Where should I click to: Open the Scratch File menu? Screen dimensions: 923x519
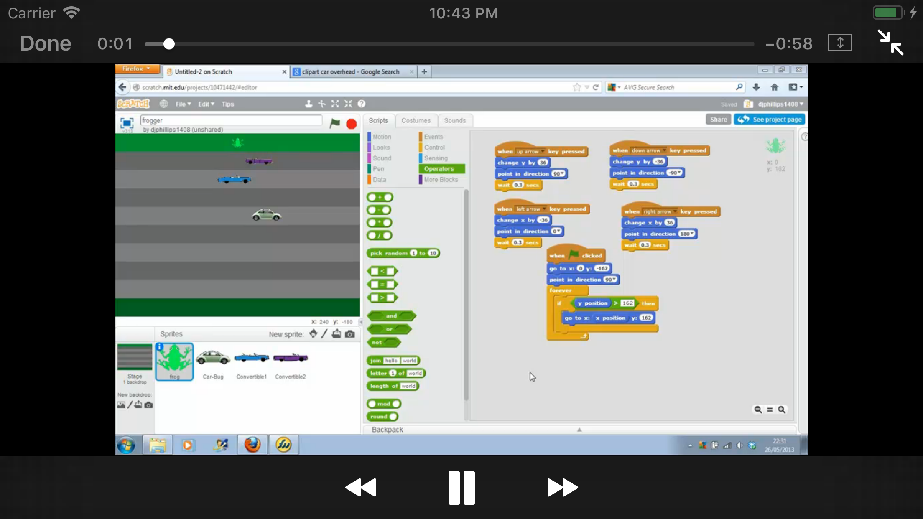183,104
